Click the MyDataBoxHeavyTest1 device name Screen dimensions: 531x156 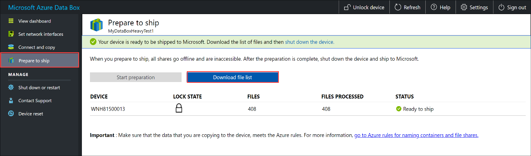(x=131, y=31)
